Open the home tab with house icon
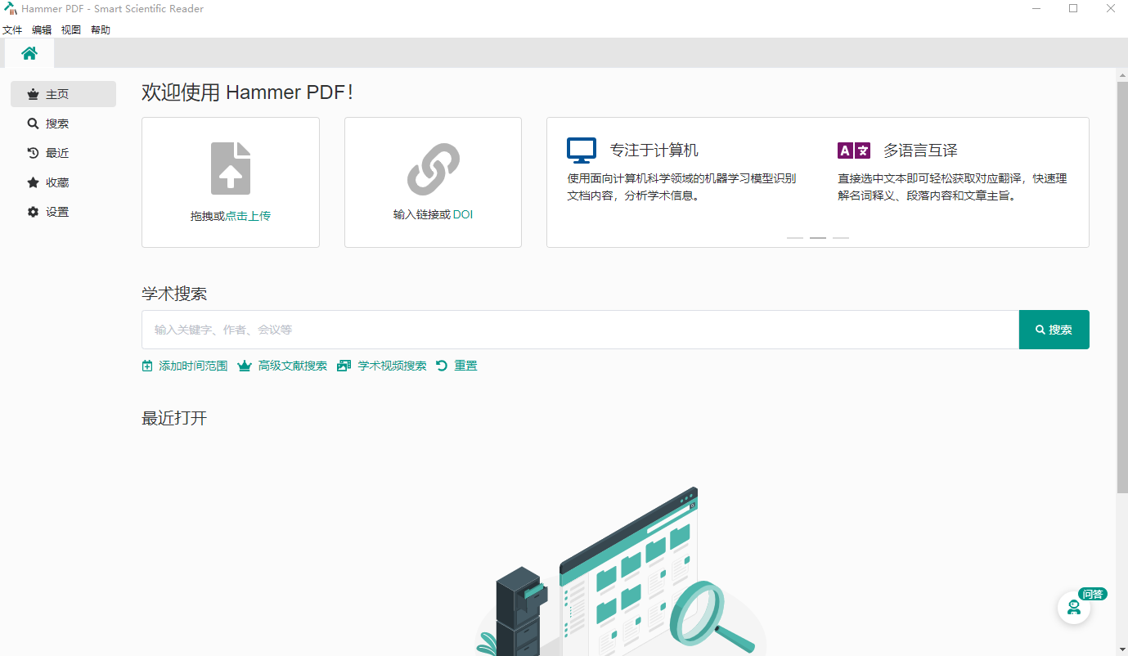Viewport: 1128px width, 656px height. click(x=29, y=53)
